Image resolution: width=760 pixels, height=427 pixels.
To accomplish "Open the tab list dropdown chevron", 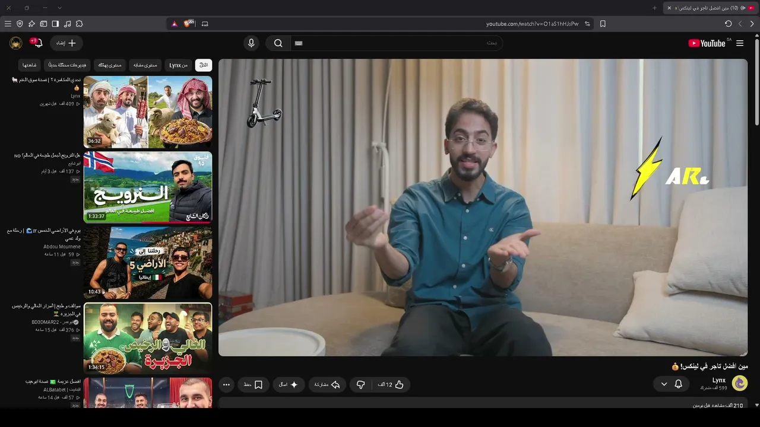I will tap(59, 8).
